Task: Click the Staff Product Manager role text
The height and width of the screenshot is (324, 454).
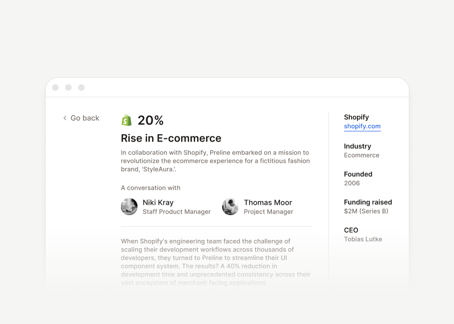Action: (x=176, y=212)
